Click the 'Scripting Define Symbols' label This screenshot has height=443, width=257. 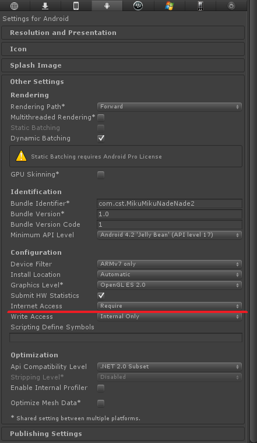[52, 327]
